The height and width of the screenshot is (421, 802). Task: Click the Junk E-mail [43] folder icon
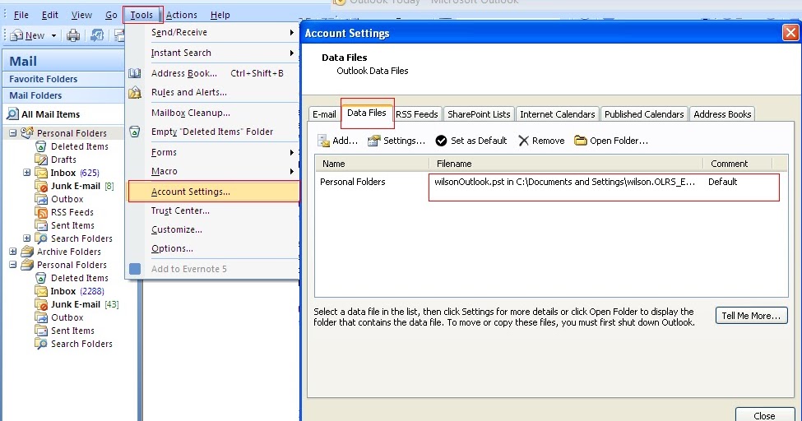point(41,304)
